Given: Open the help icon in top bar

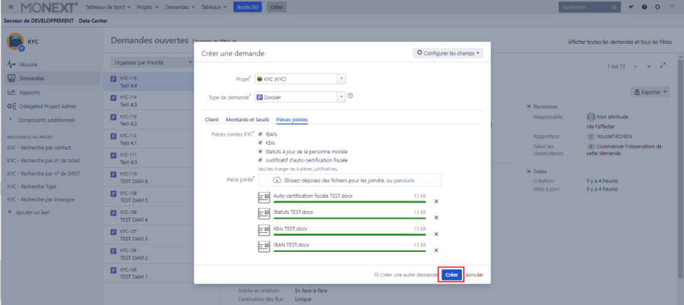Looking at the screenshot, I should coord(645,7).
